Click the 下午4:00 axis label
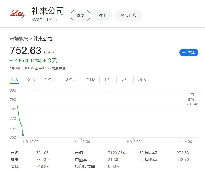This screenshot has height=172, width=205. coord(184,142)
